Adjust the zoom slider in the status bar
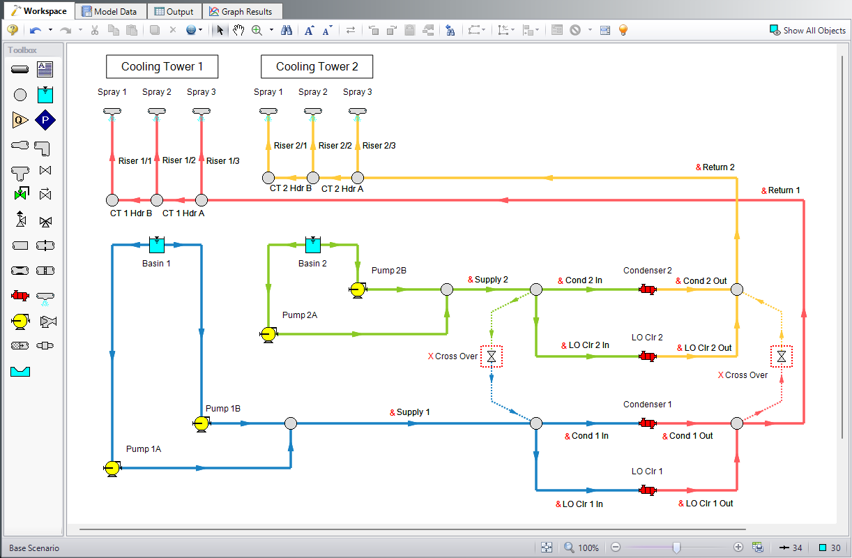Screen dimensions: 852x558 [676, 548]
